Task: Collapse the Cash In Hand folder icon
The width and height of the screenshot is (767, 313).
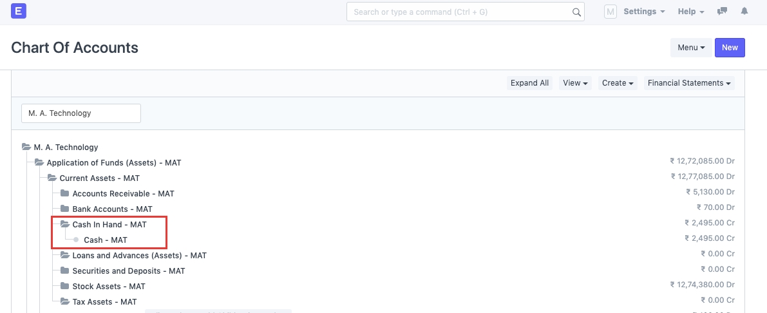Action: [64, 225]
